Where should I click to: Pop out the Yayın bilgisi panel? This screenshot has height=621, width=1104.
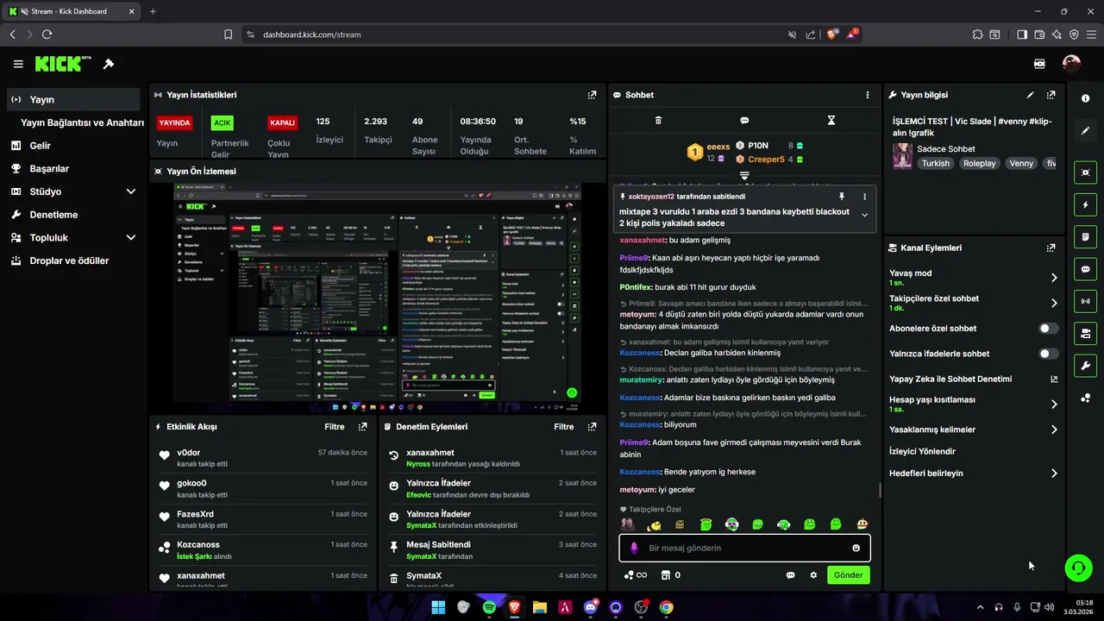tap(1051, 95)
